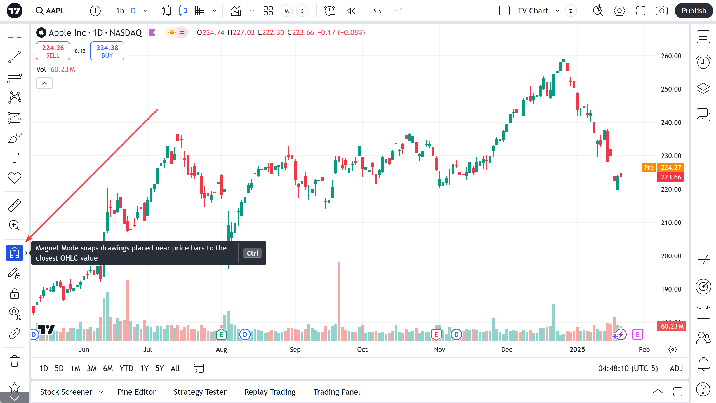Click the 224.38 BUY button
Screen dimensions: 716x403
pyautogui.click(x=107, y=51)
